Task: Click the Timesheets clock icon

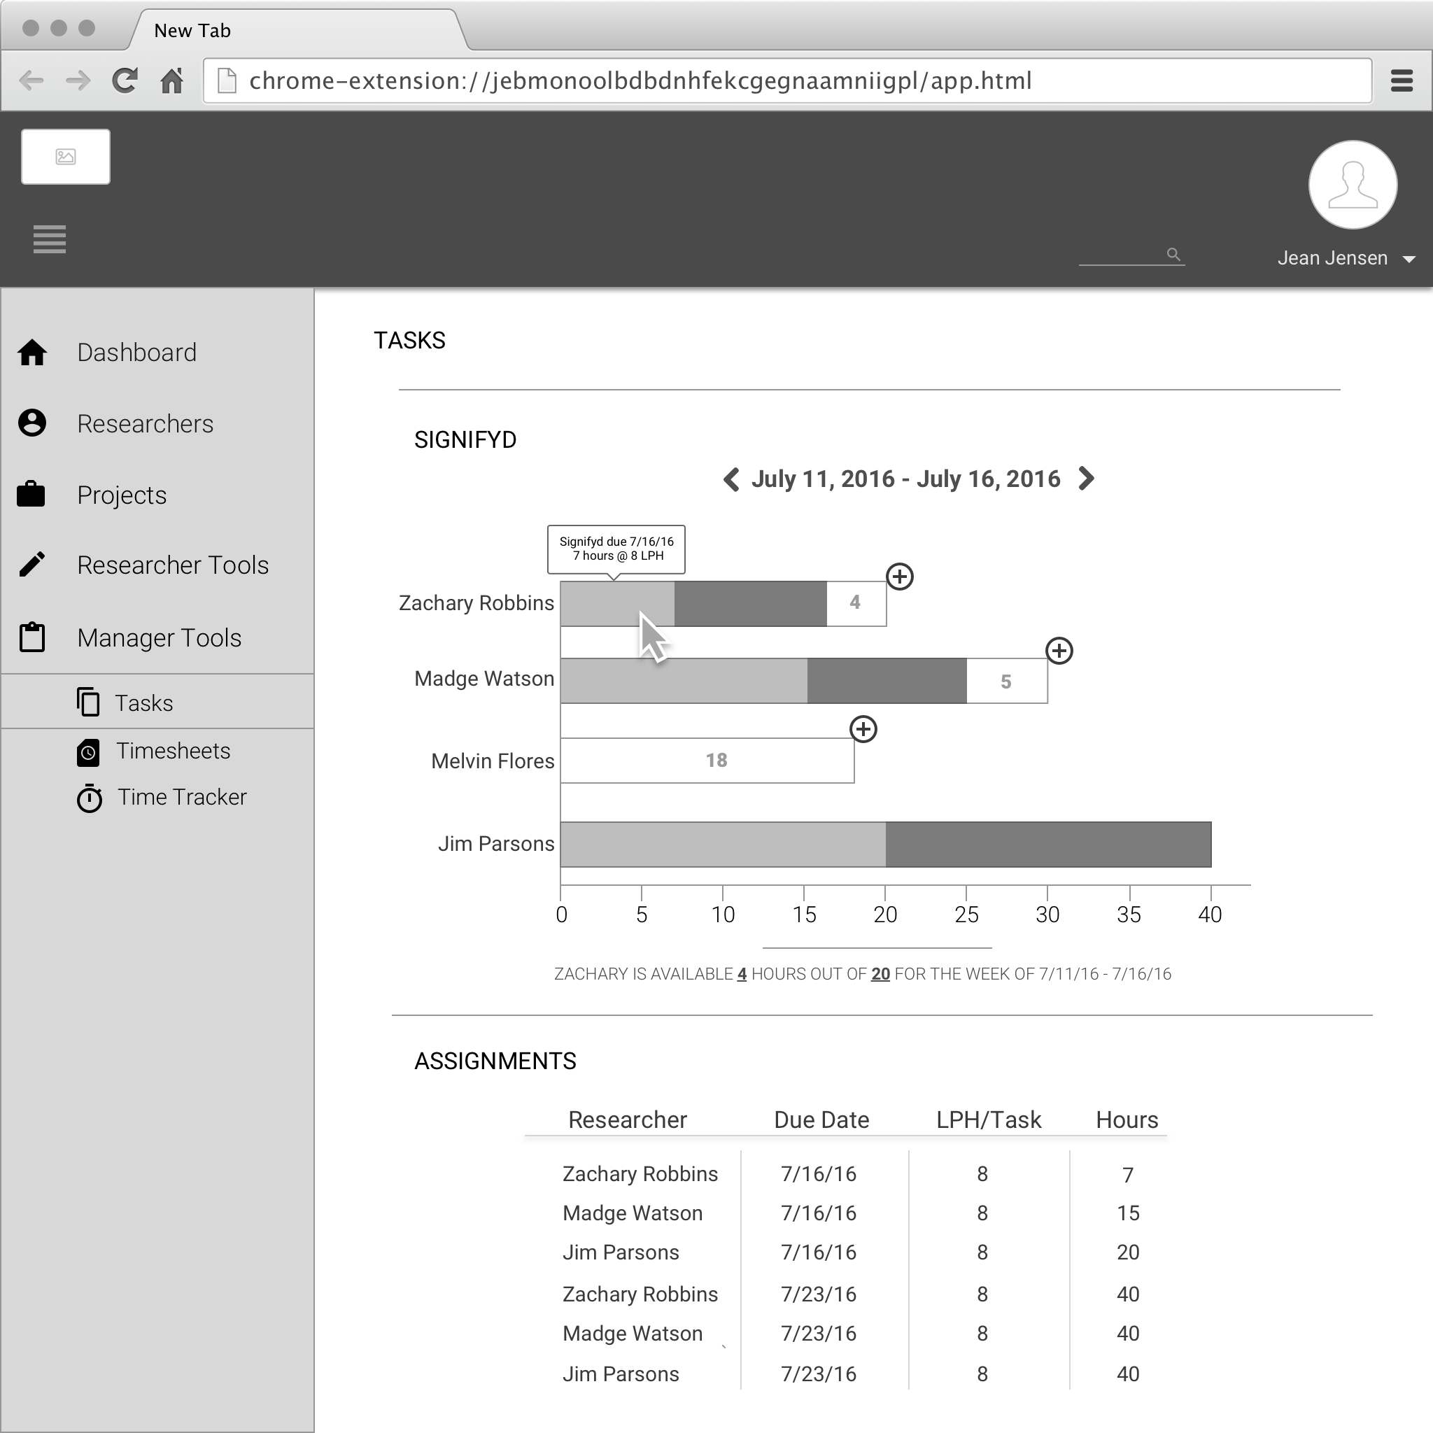Action: (88, 752)
